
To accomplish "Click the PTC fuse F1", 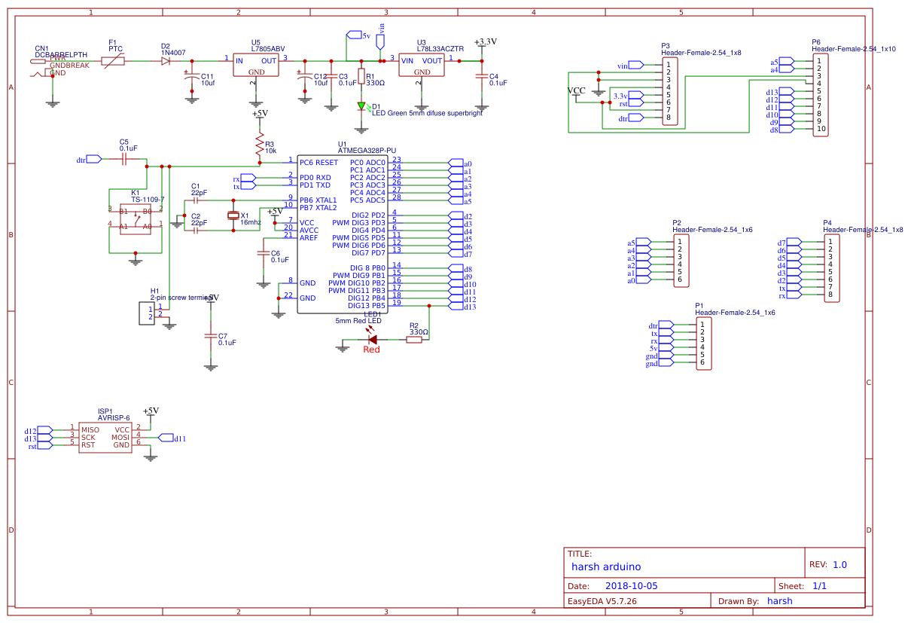I will point(111,60).
